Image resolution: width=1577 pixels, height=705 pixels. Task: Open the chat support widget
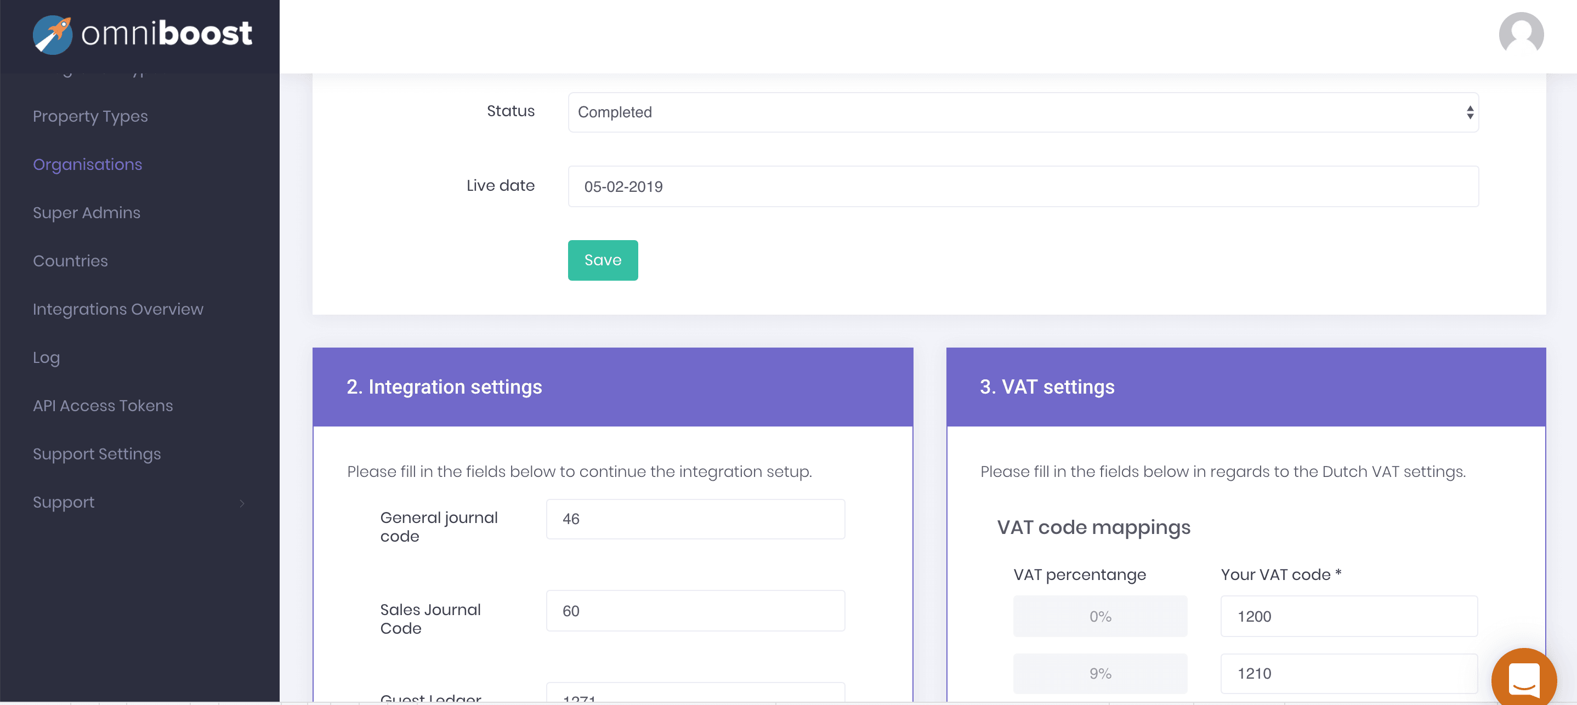[x=1524, y=679]
